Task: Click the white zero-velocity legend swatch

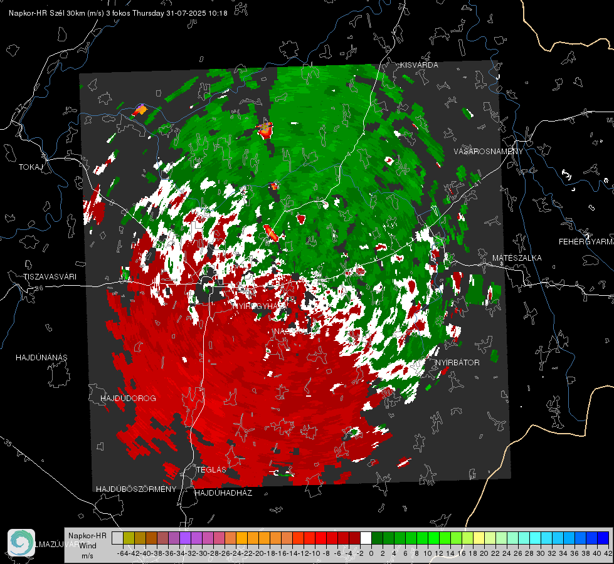Action: pyautogui.click(x=366, y=538)
